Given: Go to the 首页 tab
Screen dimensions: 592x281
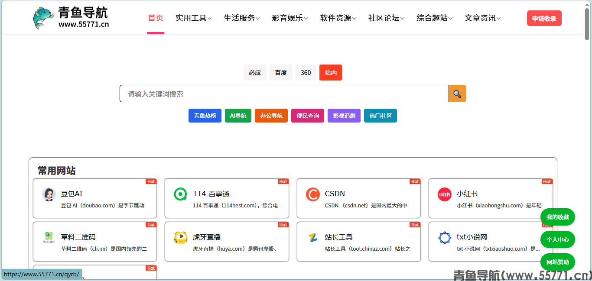Looking at the screenshot, I should (x=156, y=18).
